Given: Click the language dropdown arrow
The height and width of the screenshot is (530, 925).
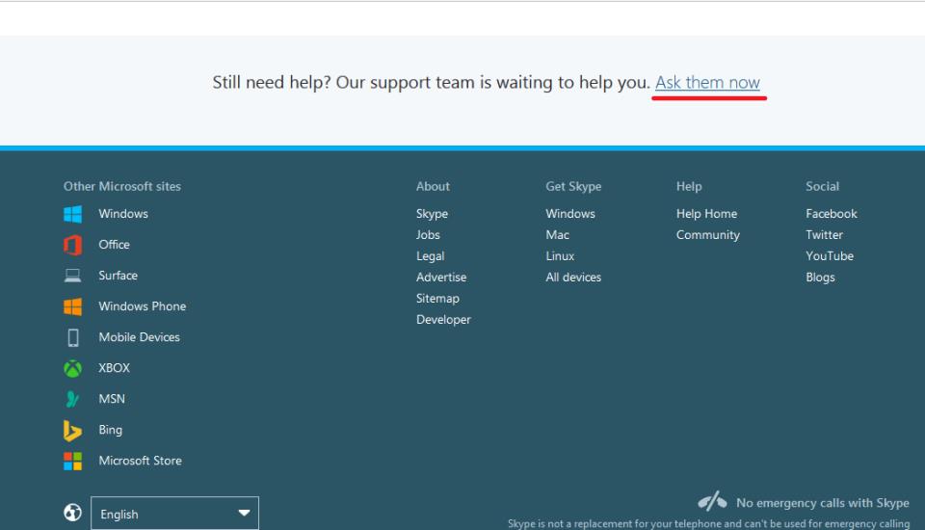Looking at the screenshot, I should click(x=244, y=514).
